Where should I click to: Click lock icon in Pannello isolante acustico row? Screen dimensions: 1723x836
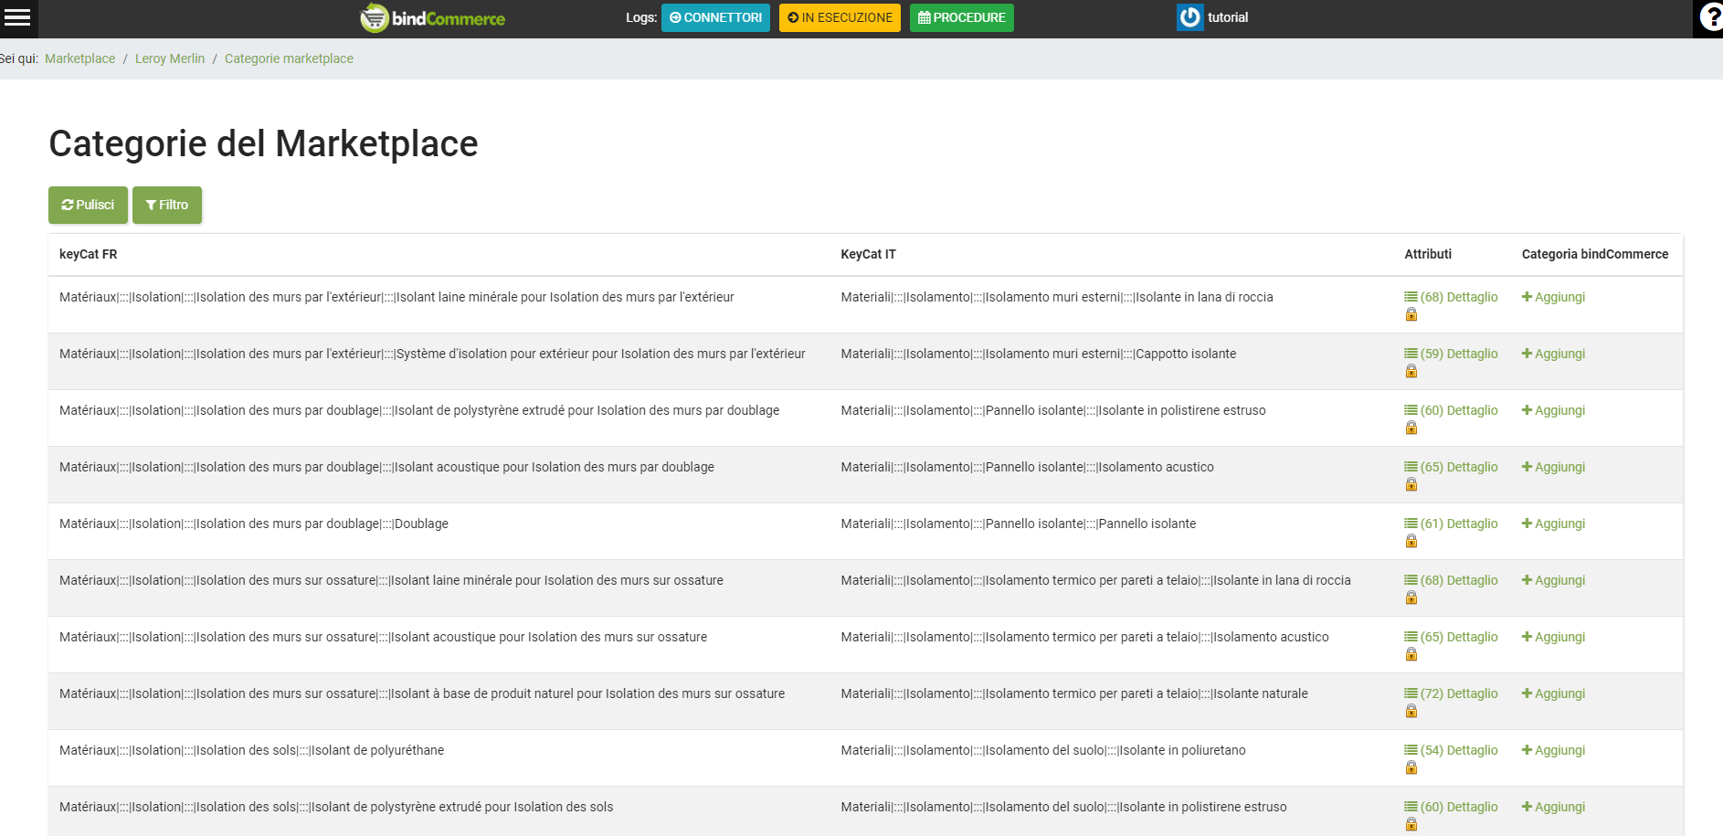[x=1411, y=485]
